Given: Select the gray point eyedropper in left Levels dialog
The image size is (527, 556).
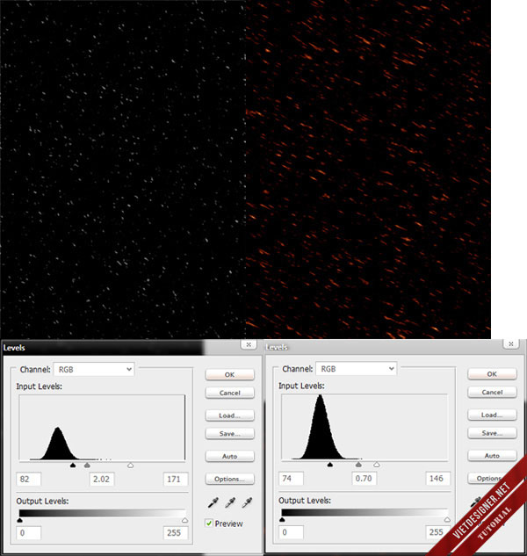Looking at the screenshot, I should point(230,502).
